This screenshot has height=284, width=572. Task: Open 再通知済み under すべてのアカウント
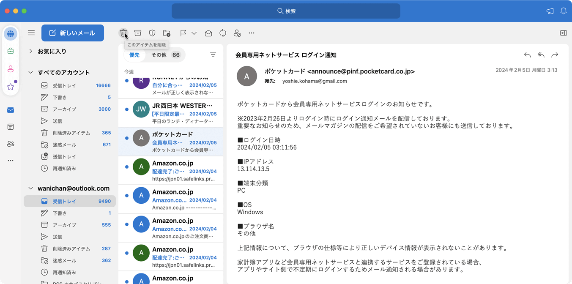click(x=70, y=168)
